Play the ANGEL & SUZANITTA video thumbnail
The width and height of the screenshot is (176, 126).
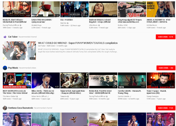pos(161,9)
